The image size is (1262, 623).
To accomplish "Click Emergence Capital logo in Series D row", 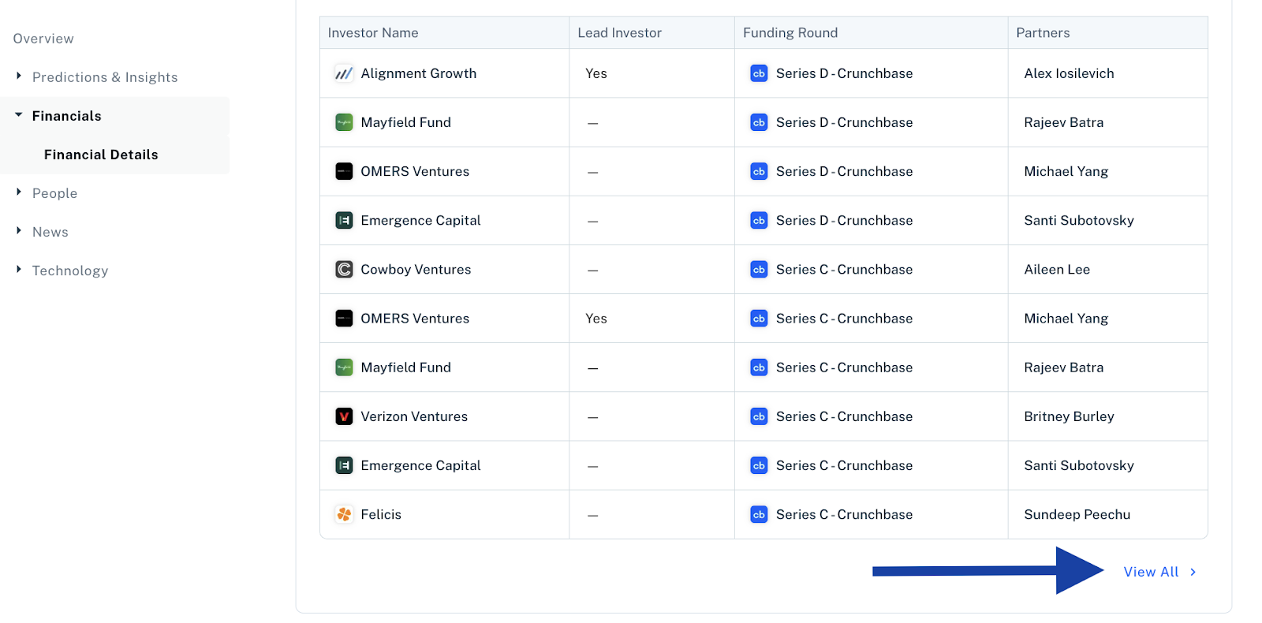I will point(344,221).
